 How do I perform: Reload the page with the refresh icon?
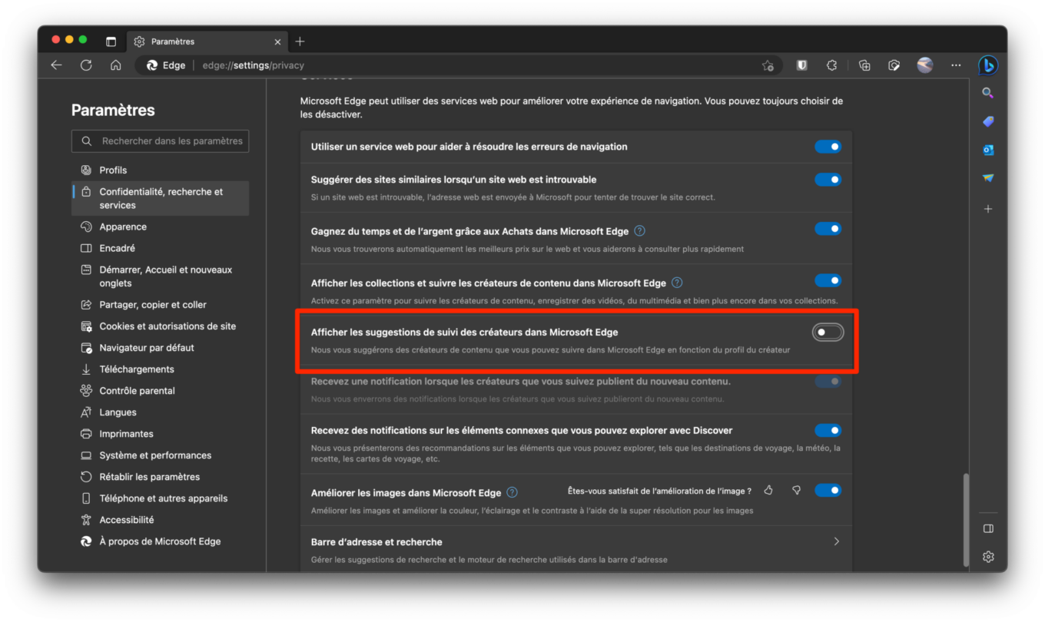pos(86,65)
